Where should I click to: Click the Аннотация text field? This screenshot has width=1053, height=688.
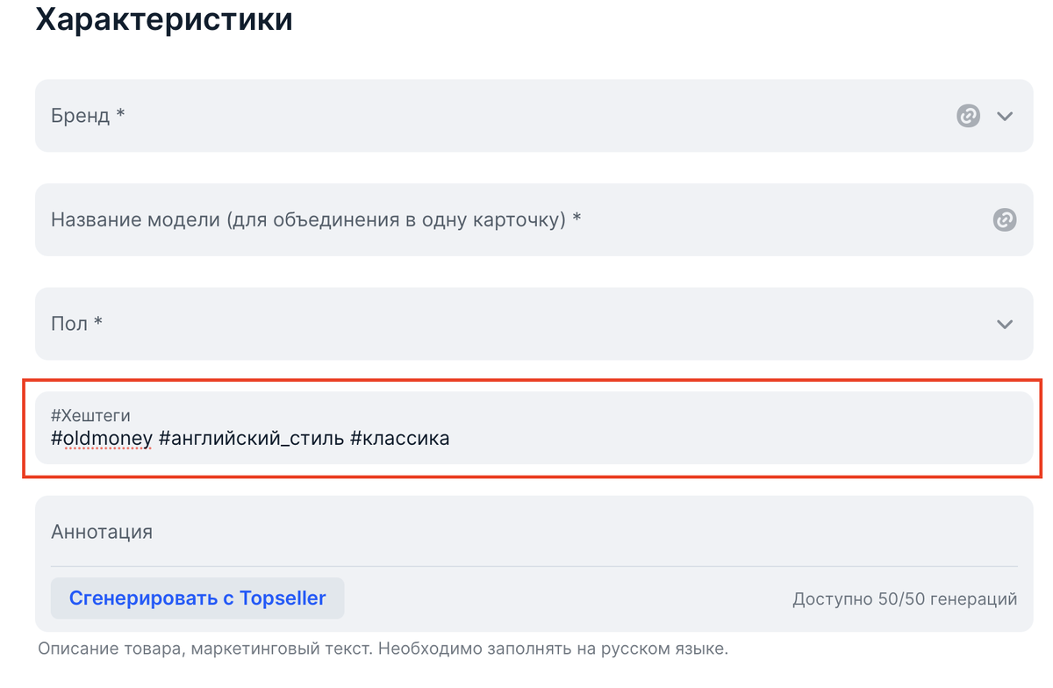tap(526, 531)
